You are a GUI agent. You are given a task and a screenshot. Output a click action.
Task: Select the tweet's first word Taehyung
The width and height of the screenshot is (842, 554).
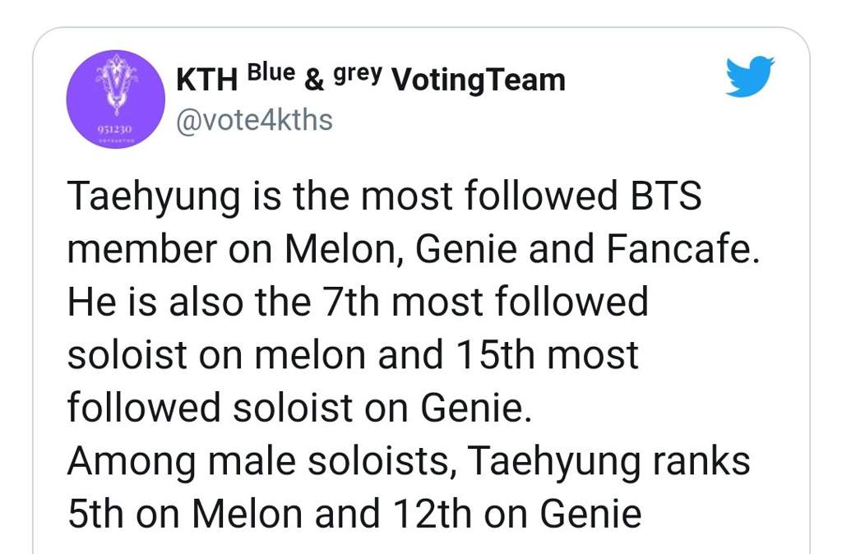[153, 198]
